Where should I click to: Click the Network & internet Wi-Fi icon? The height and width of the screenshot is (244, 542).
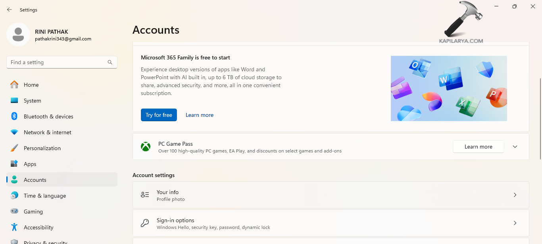14,132
